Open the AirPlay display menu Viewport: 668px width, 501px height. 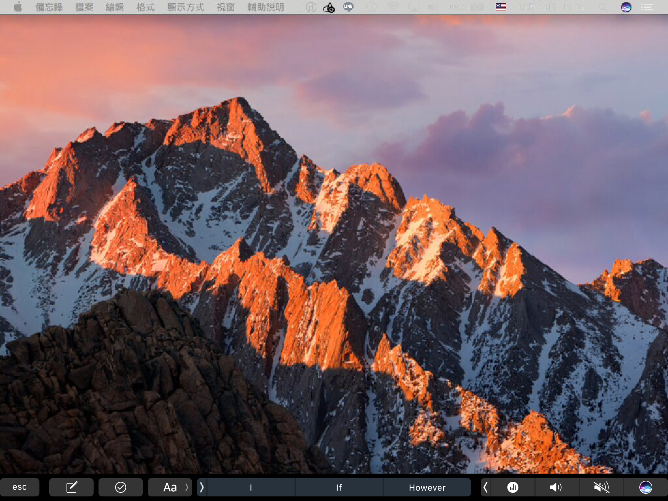click(414, 7)
